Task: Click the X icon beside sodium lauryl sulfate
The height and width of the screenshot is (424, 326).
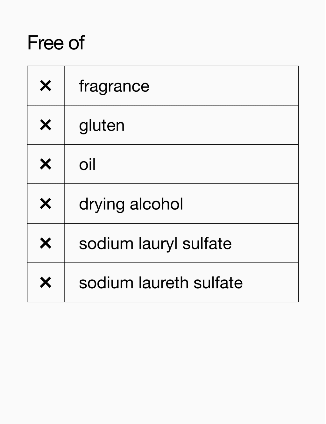Action: (x=46, y=243)
